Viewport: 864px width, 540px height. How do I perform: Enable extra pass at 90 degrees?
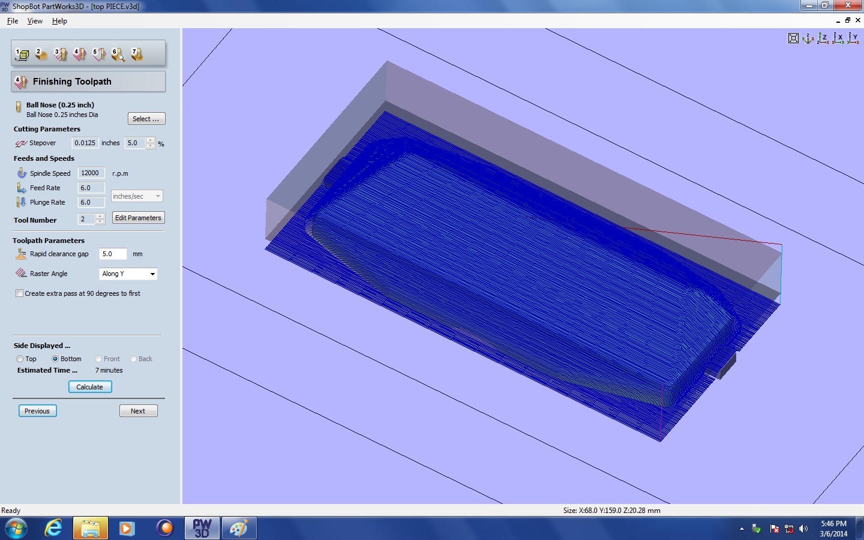[x=19, y=293]
